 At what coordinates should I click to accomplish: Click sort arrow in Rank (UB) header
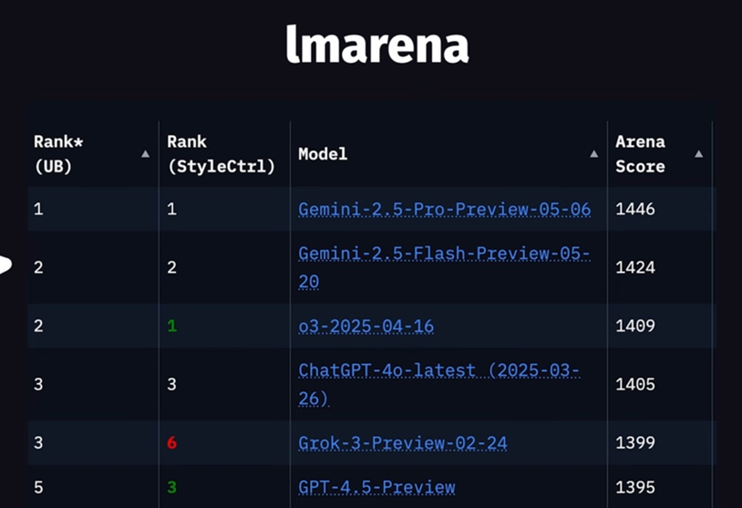(145, 154)
